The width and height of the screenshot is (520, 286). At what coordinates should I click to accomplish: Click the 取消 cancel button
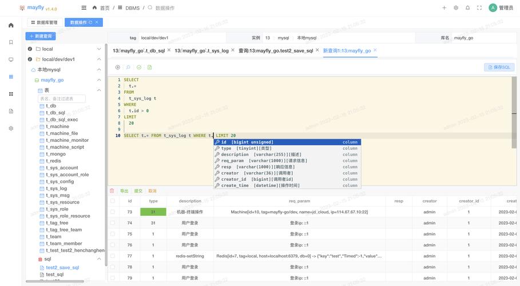click(x=152, y=191)
